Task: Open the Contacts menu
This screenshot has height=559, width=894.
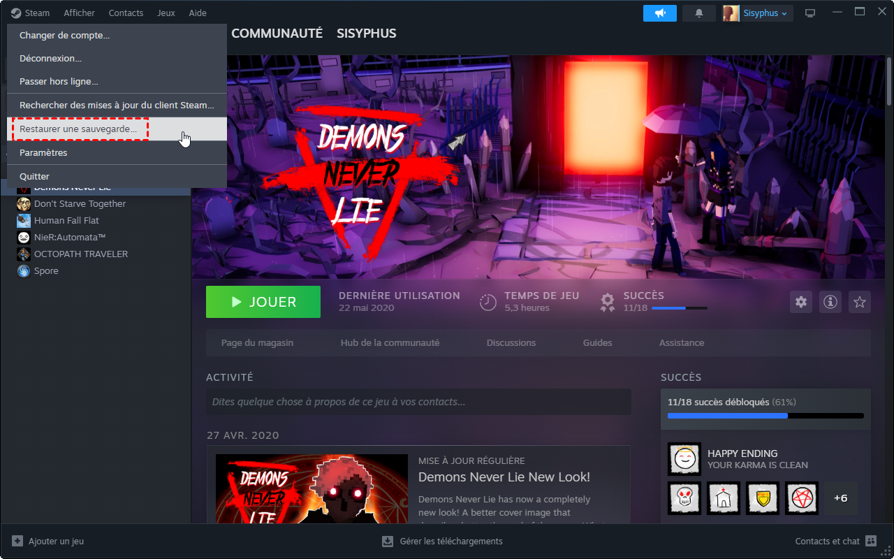Action: 126,13
